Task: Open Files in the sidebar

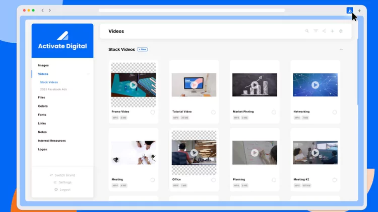Action: tap(41, 97)
